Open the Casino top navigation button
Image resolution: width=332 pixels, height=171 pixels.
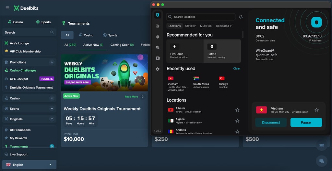click(15, 22)
